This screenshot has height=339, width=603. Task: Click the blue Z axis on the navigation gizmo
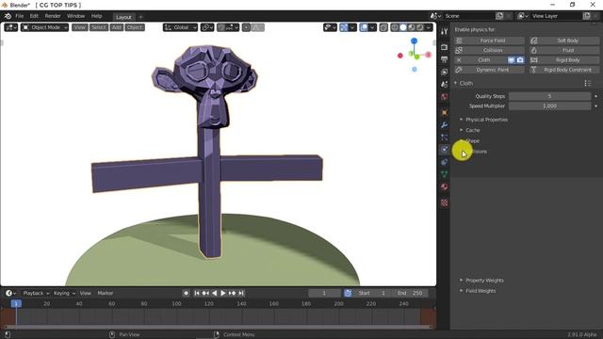(414, 40)
